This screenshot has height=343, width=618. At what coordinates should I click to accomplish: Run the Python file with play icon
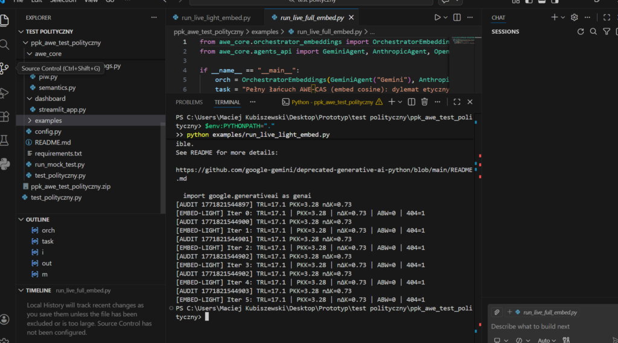[x=438, y=18]
